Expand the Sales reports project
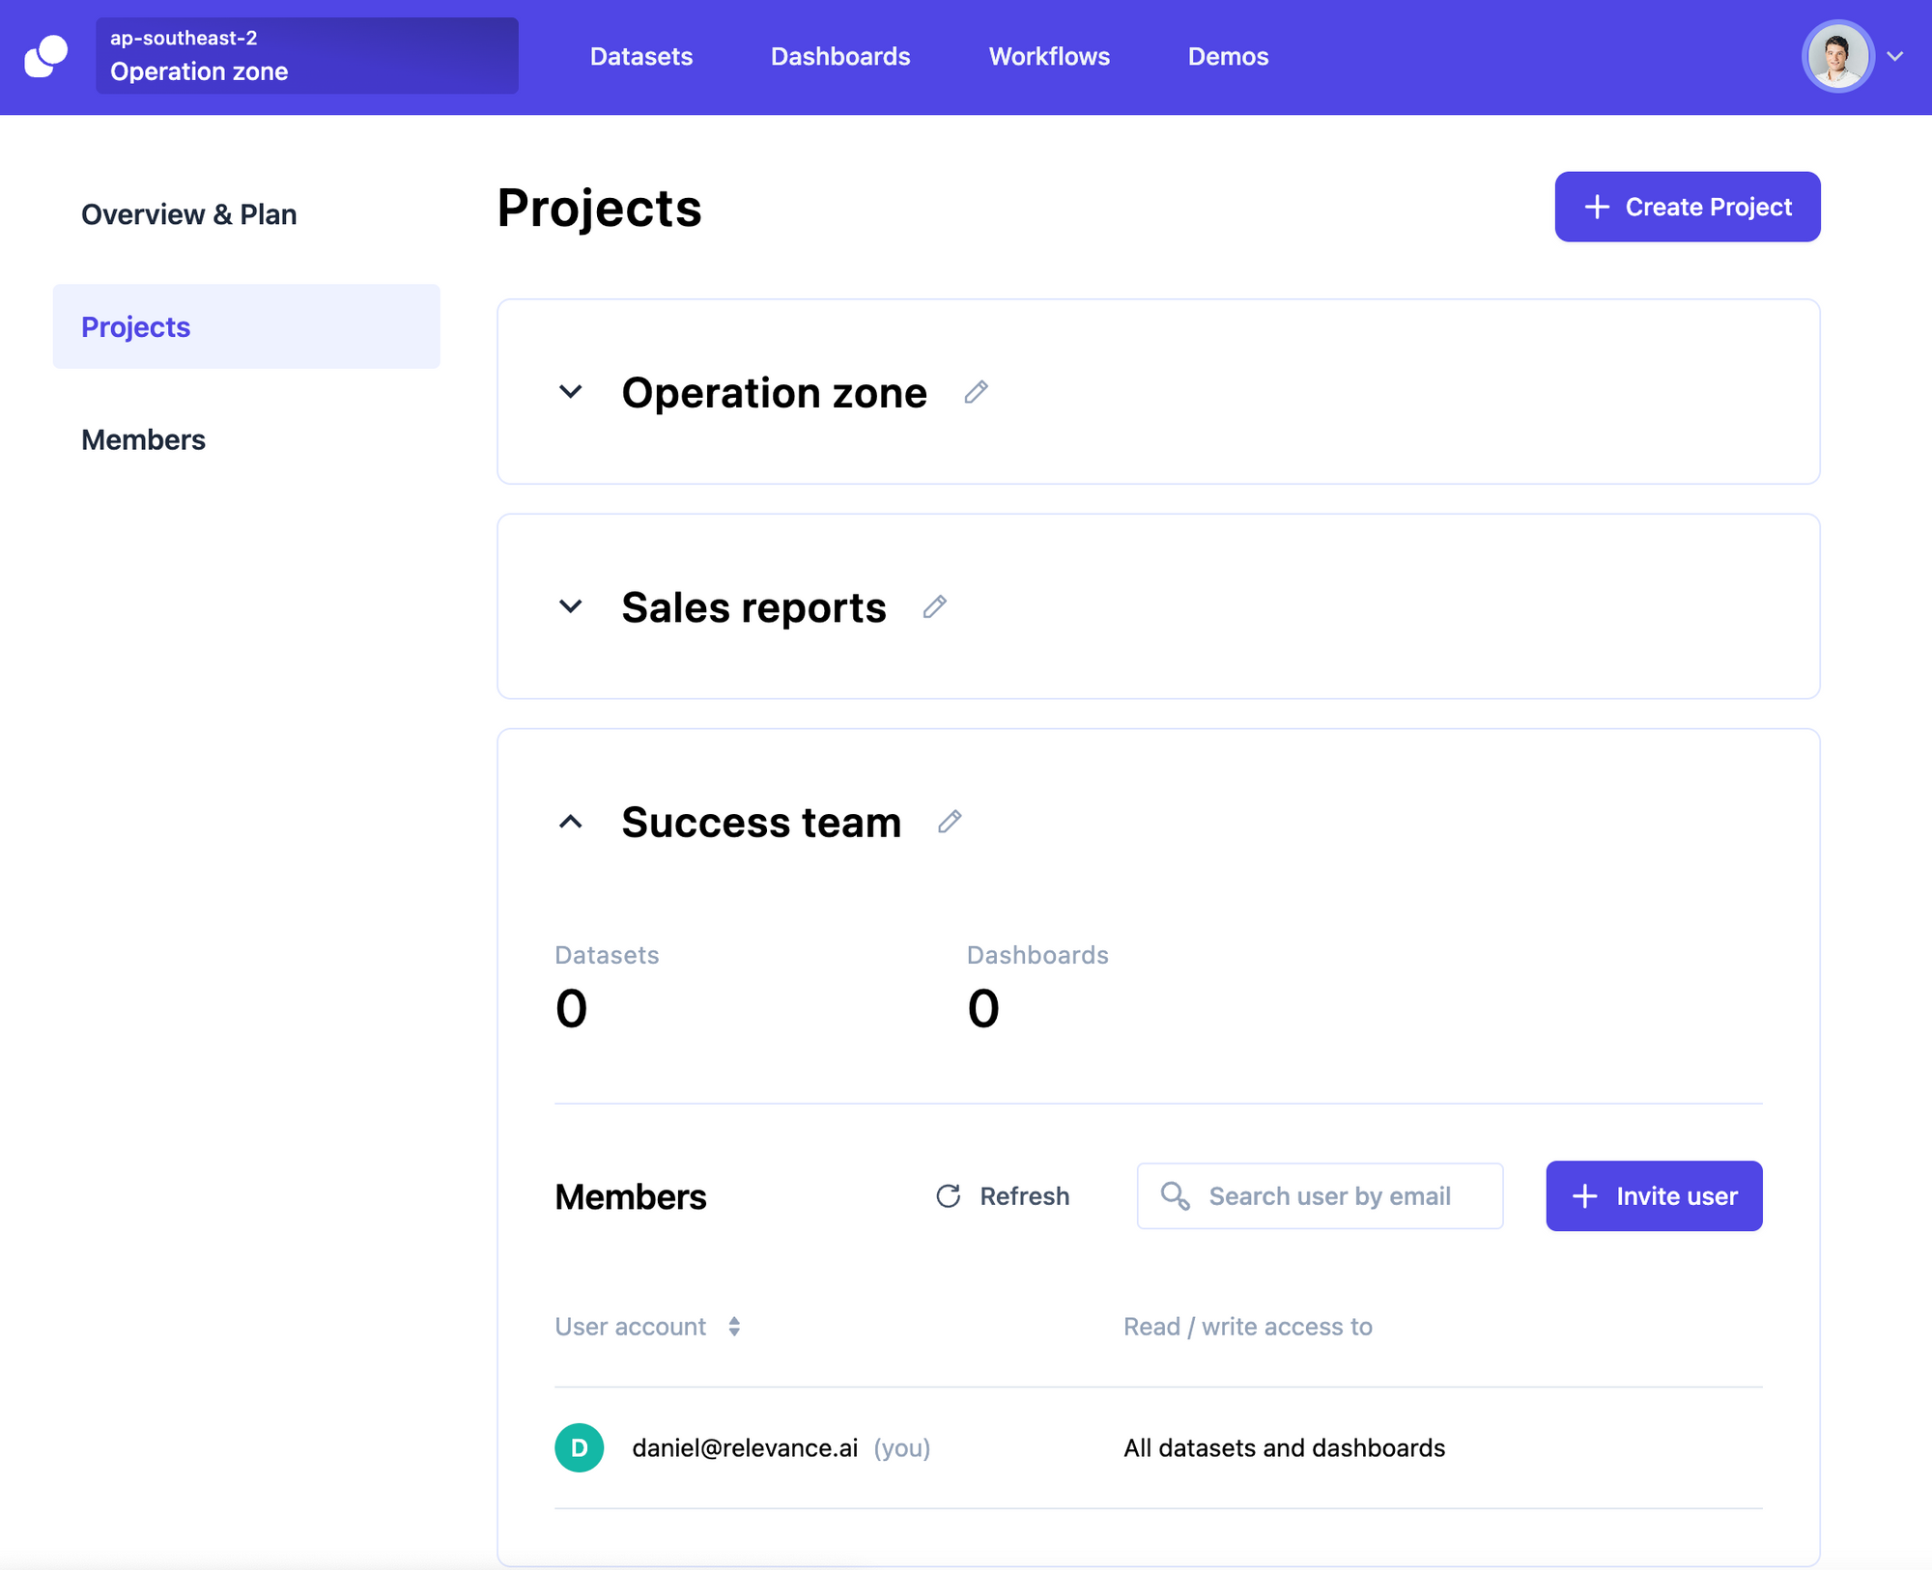Image resolution: width=1932 pixels, height=1570 pixels. [571, 607]
